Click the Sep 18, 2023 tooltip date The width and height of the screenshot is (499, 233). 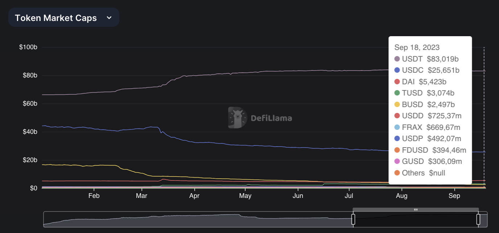[417, 47]
